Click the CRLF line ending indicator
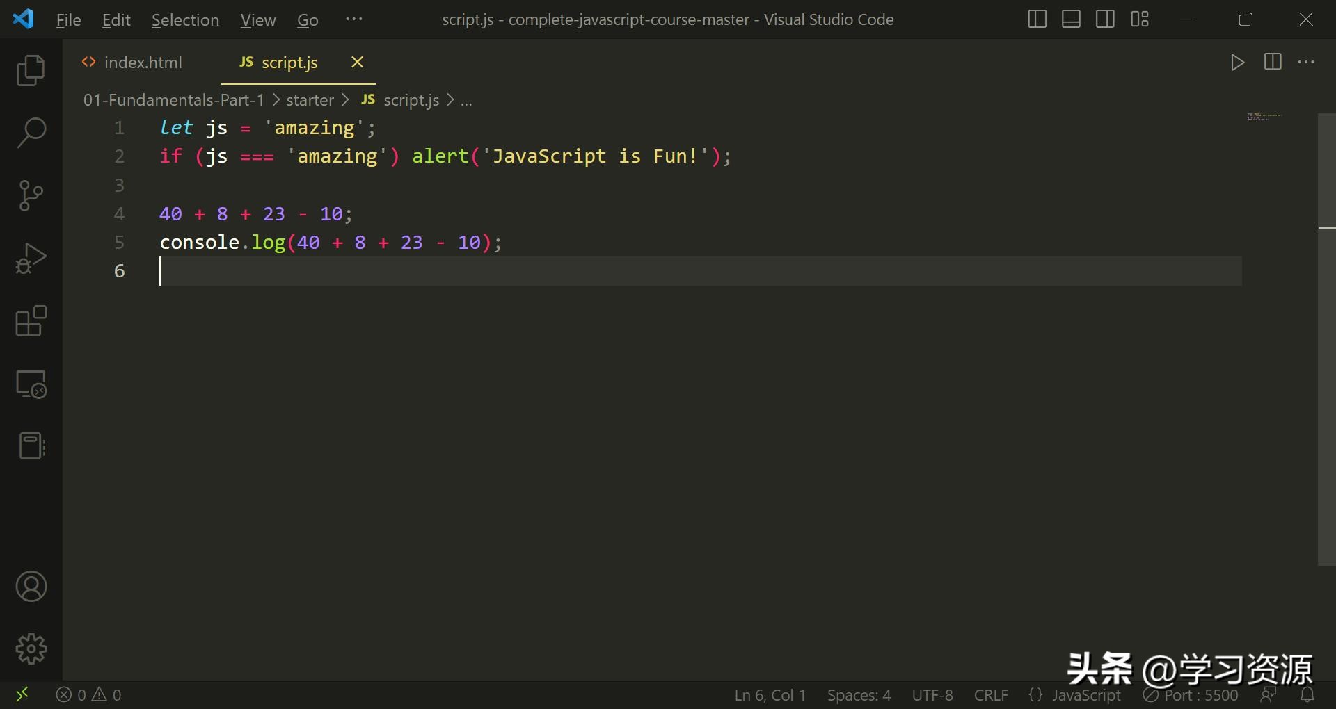1336x709 pixels. 990,695
